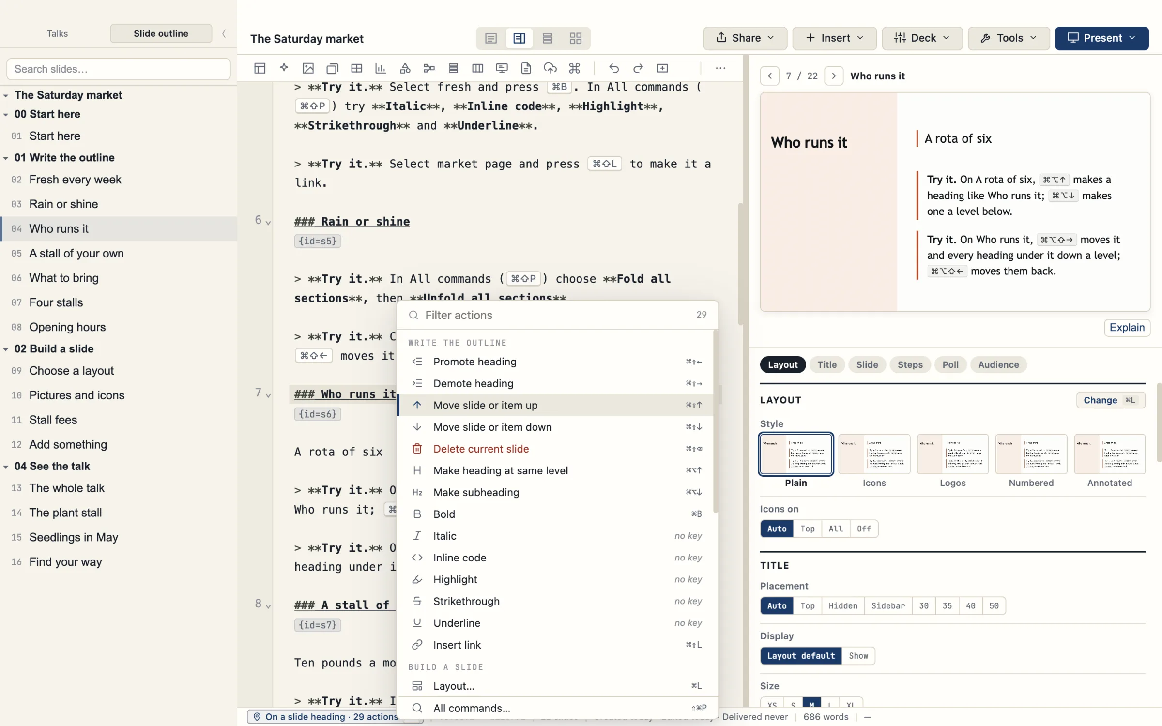Collapse the sidebar with the chevron
Viewport: 1162px width, 726px height.
pos(224,33)
